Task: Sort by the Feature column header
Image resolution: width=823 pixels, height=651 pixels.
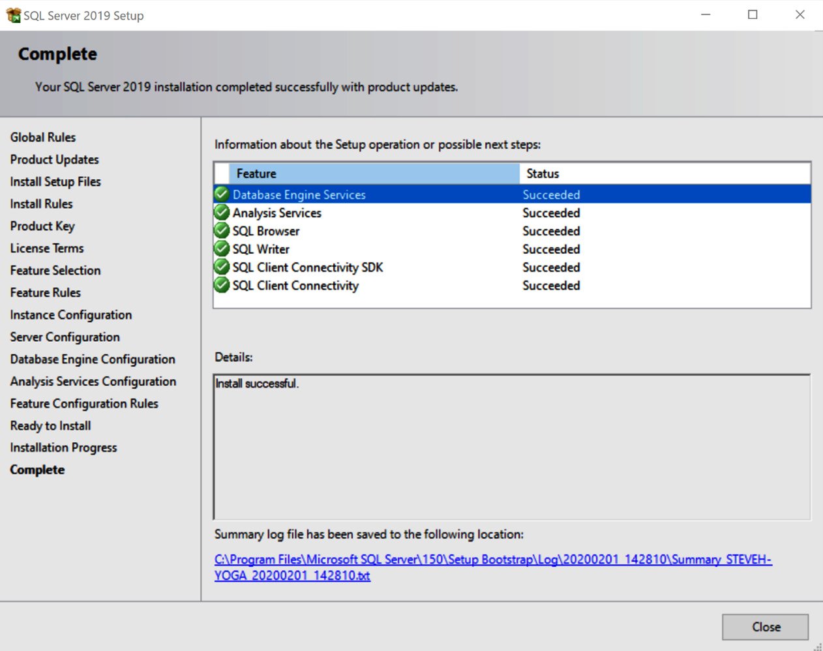Action: (x=374, y=174)
